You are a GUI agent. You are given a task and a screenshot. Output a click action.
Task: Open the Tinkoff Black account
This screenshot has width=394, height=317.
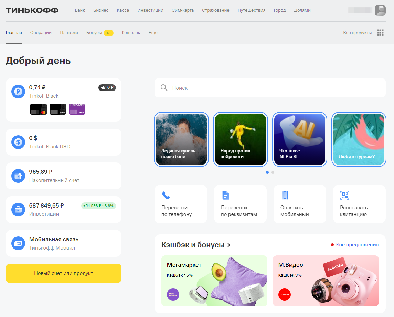pyautogui.click(x=64, y=100)
